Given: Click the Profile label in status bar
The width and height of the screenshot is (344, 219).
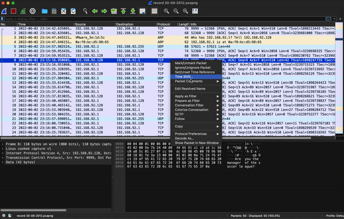Looking at the screenshot, I should 335,216.
